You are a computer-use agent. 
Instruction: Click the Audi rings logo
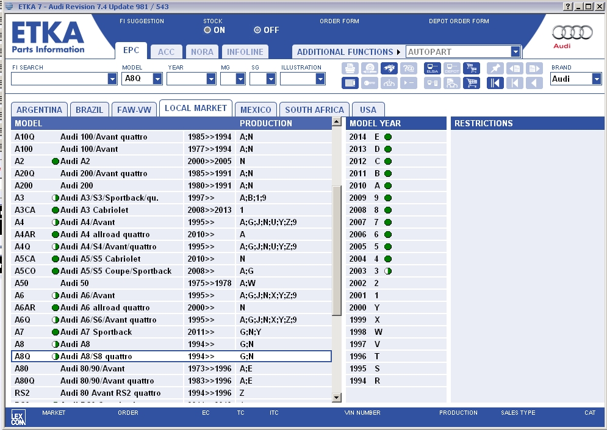pyautogui.click(x=572, y=32)
